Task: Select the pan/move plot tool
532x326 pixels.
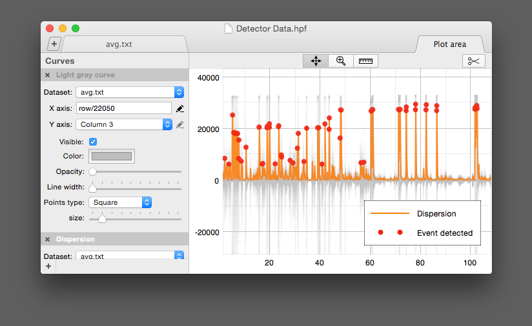Action: click(x=316, y=61)
